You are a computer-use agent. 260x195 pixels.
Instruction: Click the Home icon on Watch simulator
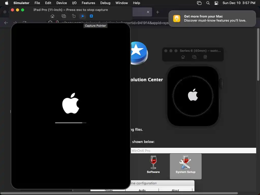(x=183, y=57)
